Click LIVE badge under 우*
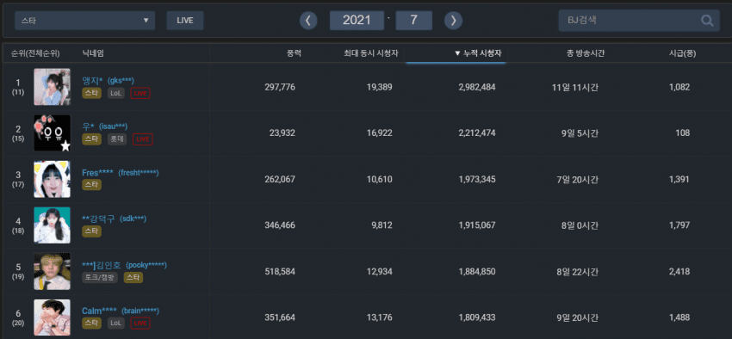732x339 pixels. [x=143, y=139]
